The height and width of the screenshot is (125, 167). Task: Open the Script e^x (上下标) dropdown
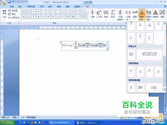pyautogui.click(x=99, y=15)
